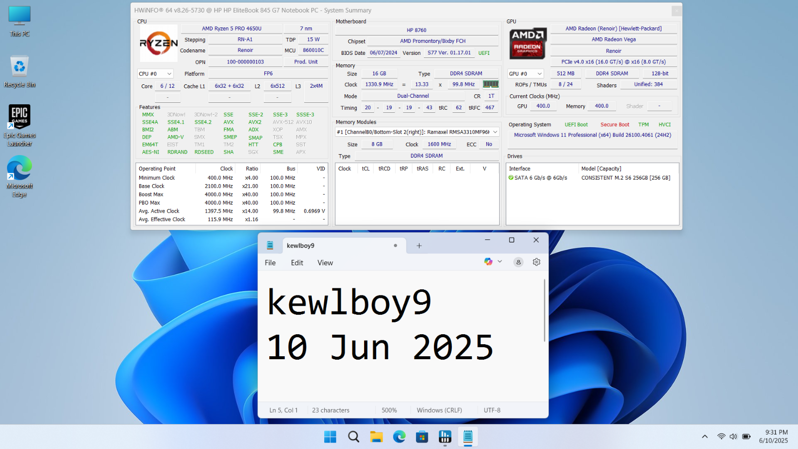
Task: Add a new Notepad tab with plus
Action: [419, 245]
